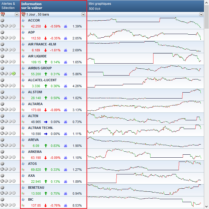Toggle selection D for AIRBUS GROUP
Image resolution: width=209 pixels, height=209 pixels.
coord(14,73)
